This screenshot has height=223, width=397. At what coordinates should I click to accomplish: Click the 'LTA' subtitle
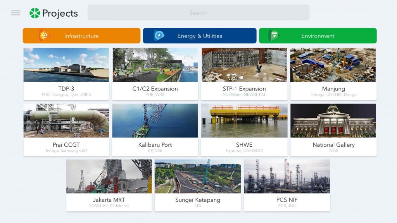coord(198,206)
